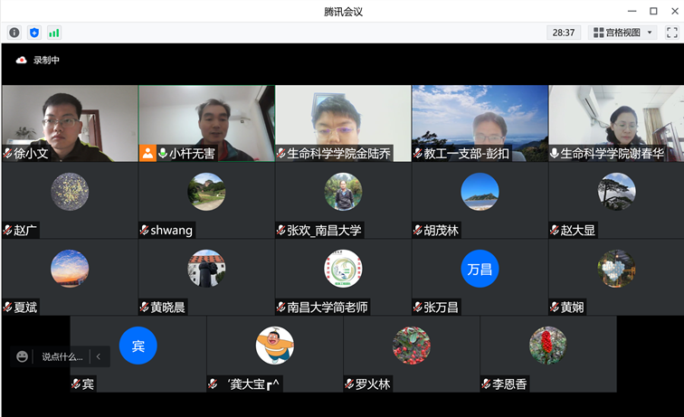The height and width of the screenshot is (417, 684).
Task: Click the 28:37 meeting timer
Action: pyautogui.click(x=563, y=33)
